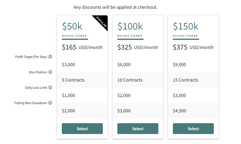The image size is (241, 144).
Task: Click the Max Position row label
Action: pyautogui.click(x=38, y=72)
